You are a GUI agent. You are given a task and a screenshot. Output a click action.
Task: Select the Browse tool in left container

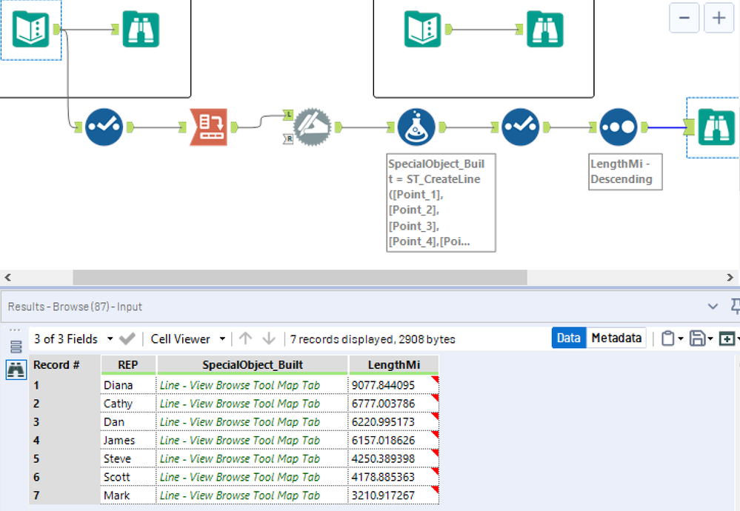141,30
